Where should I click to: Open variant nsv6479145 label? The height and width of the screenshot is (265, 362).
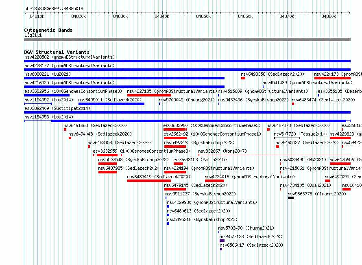pos(196,185)
